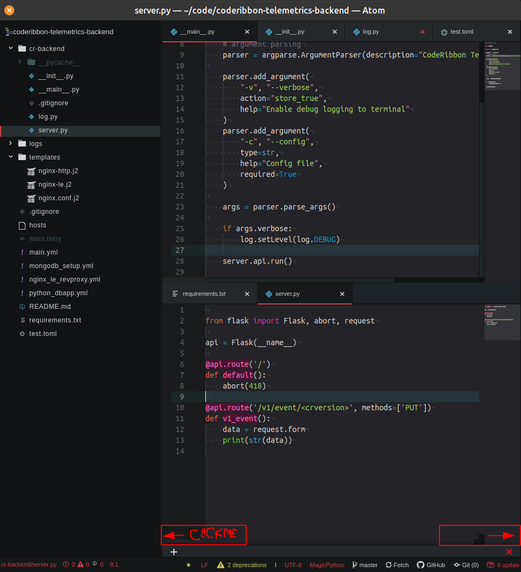Click line number 27 in upper editor
Image resolution: width=521 pixels, height=572 pixels.
(180, 250)
